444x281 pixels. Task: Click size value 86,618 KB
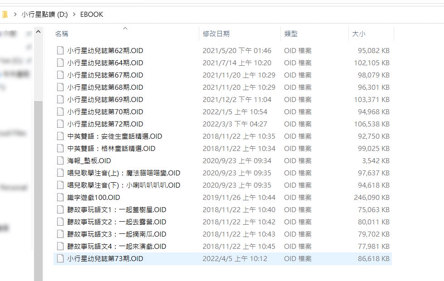(x=373, y=258)
